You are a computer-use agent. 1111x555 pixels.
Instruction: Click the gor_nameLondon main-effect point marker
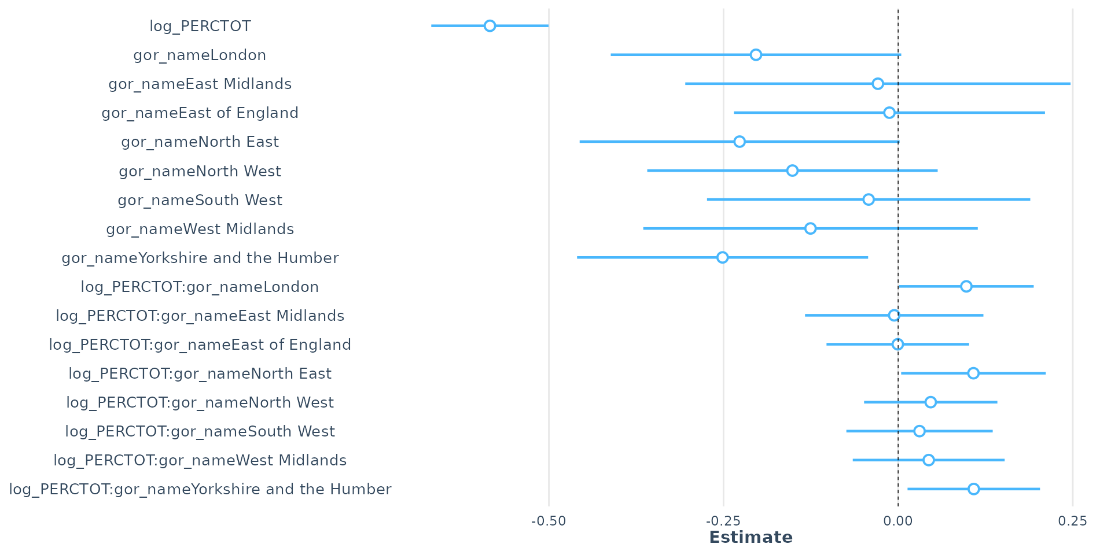pyautogui.click(x=756, y=55)
